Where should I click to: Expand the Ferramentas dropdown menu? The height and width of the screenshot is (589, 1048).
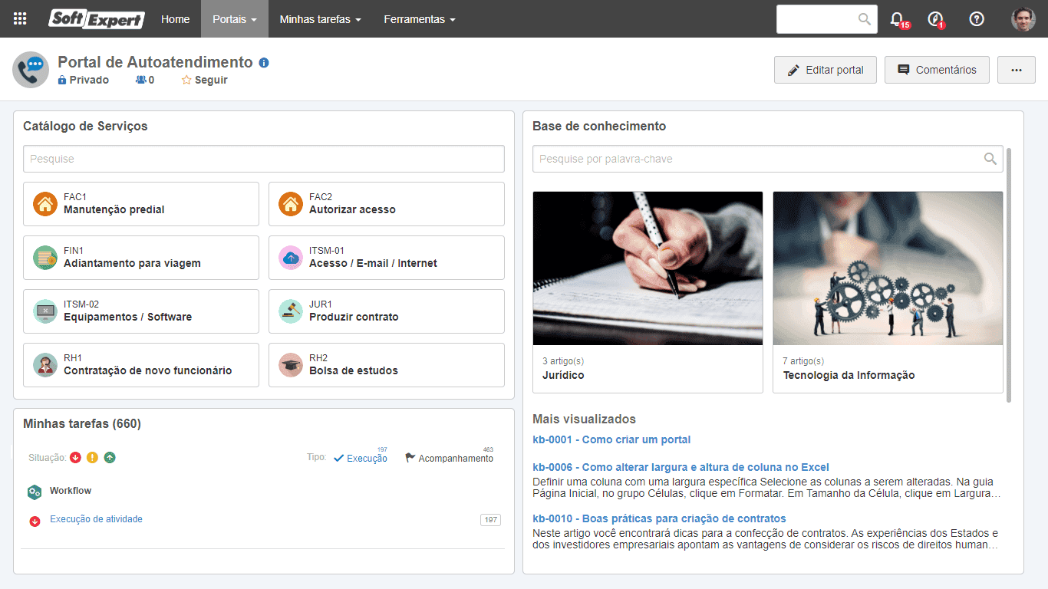[x=420, y=19]
